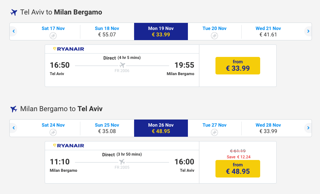Select the Wed 21 Nov € 41.61 date

(x=268, y=31)
